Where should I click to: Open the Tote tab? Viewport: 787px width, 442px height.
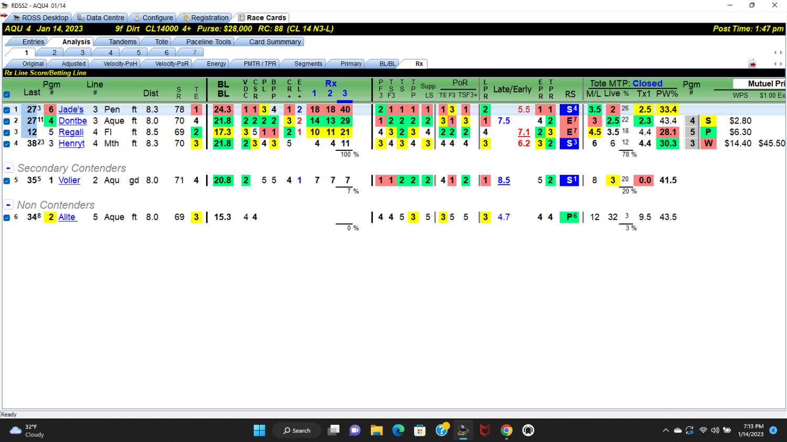point(162,41)
